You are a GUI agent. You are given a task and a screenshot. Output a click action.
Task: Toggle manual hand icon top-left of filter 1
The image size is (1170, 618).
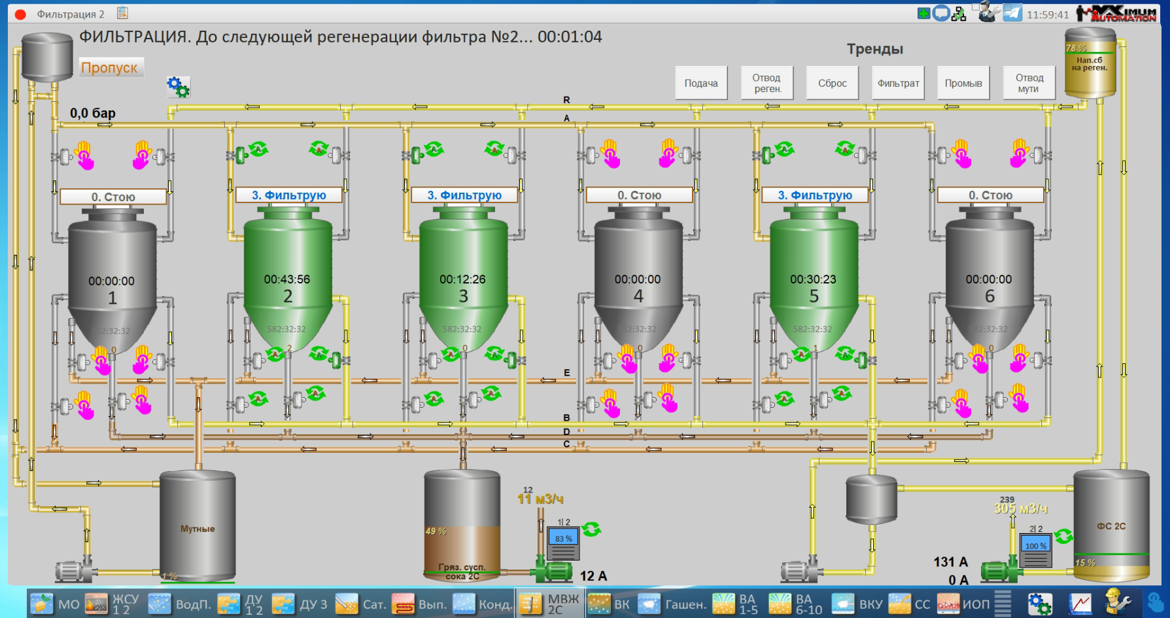tap(84, 155)
